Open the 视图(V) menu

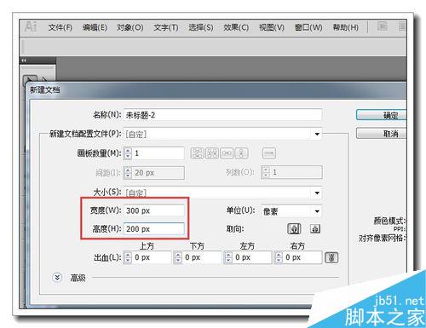pyautogui.click(x=272, y=27)
